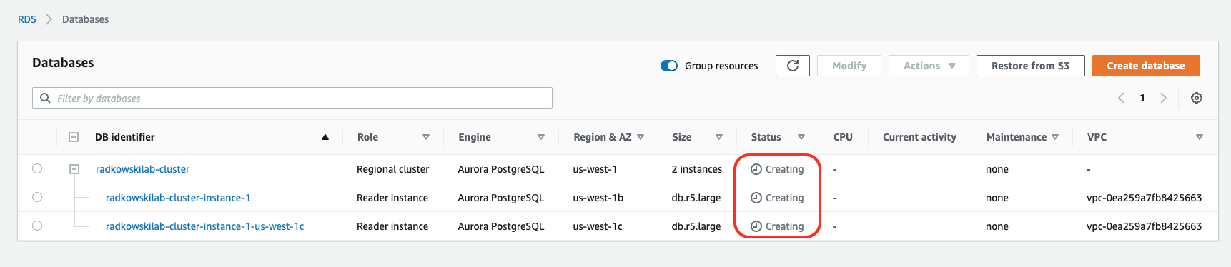Open table preferences gear icon

pyautogui.click(x=1196, y=98)
